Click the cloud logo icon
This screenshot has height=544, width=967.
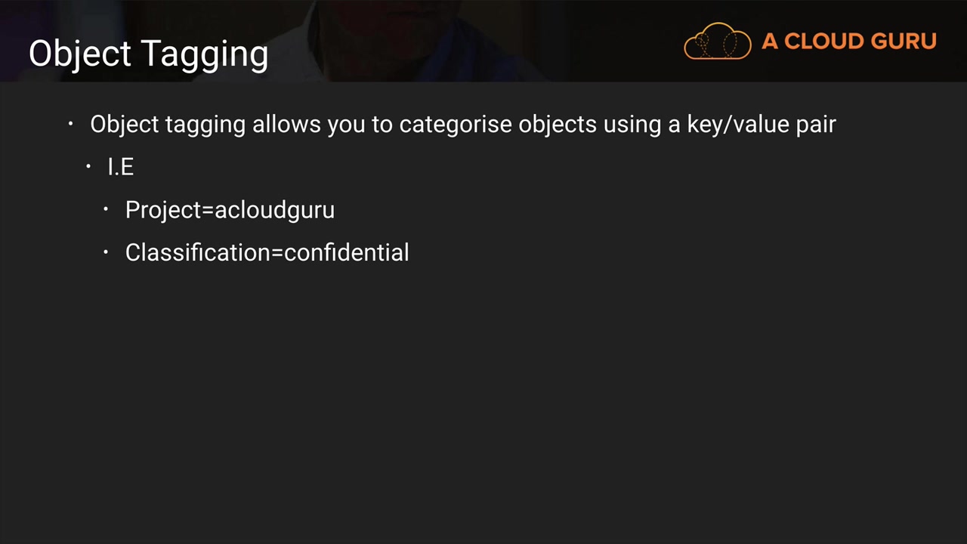pos(717,41)
